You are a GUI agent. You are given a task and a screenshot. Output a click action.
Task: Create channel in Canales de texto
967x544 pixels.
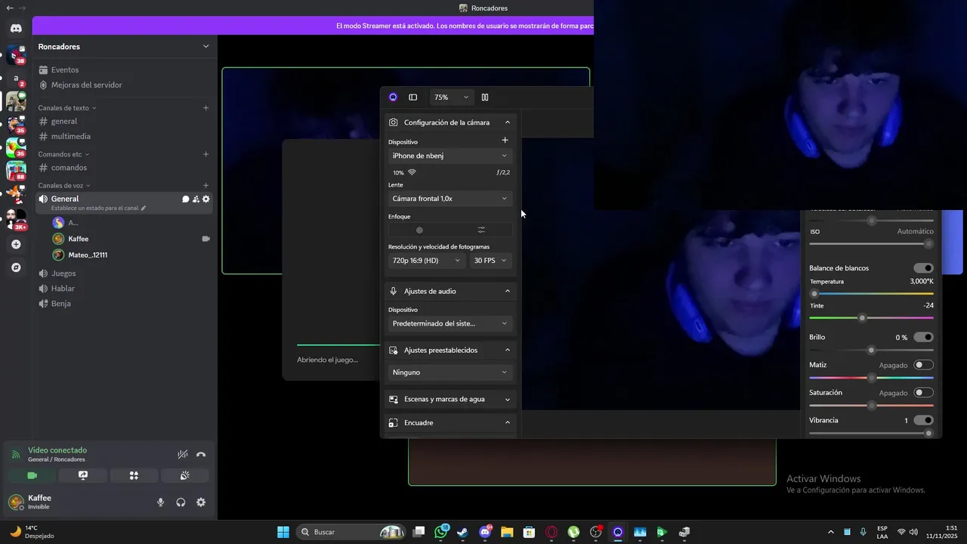pyautogui.click(x=205, y=108)
